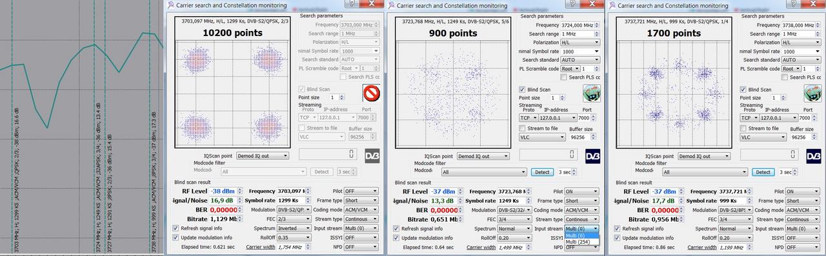Toggle Search PLS code checkbox in the middle window
The height and width of the screenshot is (256, 826).
563,77
